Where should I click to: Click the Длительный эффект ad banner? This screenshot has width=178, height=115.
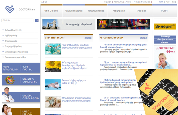coord(165,57)
